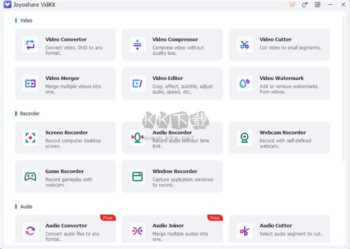
Task: Click 'Convert audio files to any format.' text
Action: (x=72, y=237)
